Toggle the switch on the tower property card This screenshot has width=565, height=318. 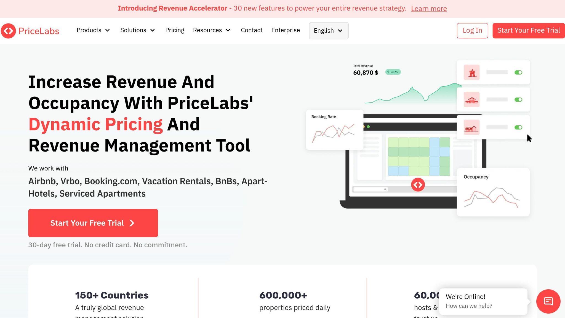pos(518,72)
